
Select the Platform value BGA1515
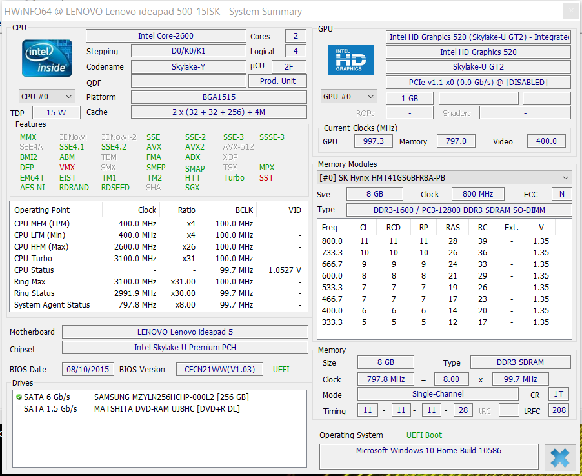[219, 97]
